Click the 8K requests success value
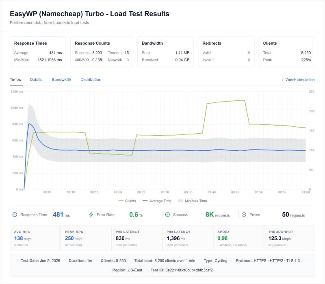The width and height of the screenshot is (325, 284). (217, 215)
